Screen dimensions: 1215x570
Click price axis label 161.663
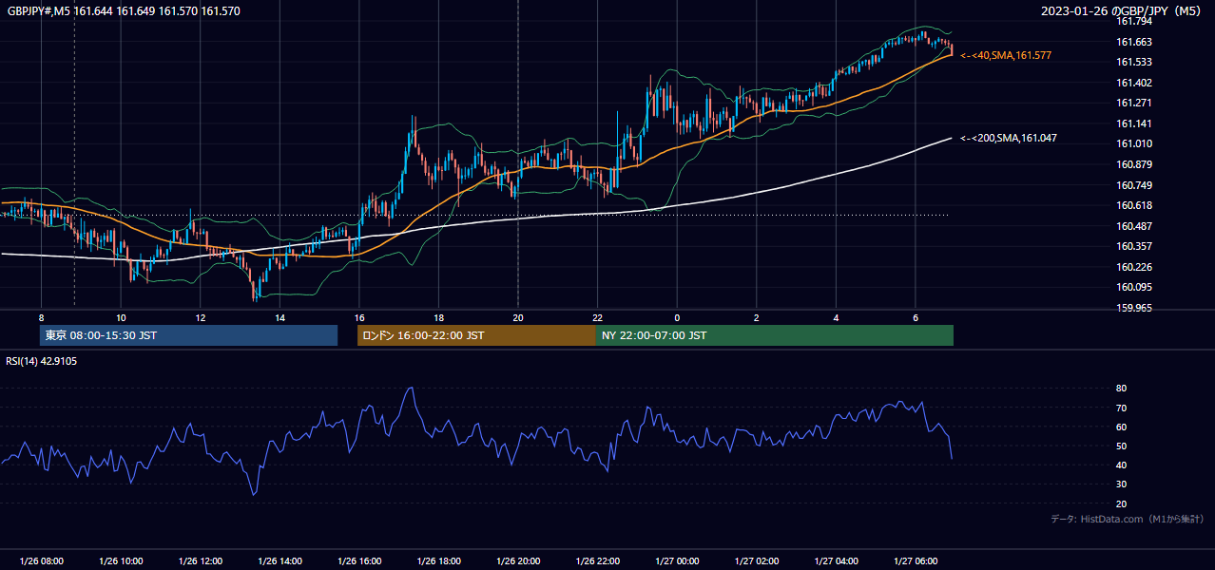tap(1133, 42)
